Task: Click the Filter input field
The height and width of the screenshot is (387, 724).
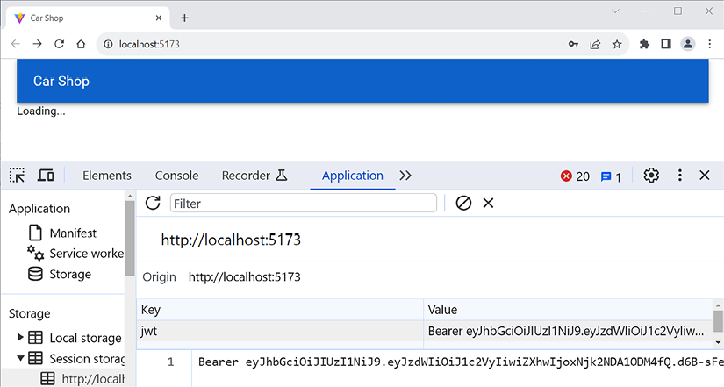Action: (x=303, y=203)
